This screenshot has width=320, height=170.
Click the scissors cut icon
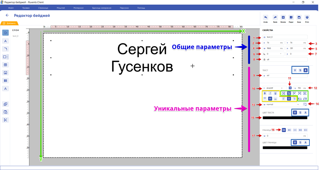pyautogui.click(x=5, y=120)
